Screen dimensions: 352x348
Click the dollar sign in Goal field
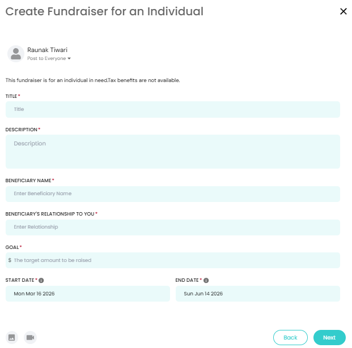pos(10,260)
